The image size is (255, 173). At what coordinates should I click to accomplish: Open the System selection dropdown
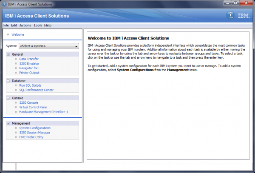click(x=49, y=46)
